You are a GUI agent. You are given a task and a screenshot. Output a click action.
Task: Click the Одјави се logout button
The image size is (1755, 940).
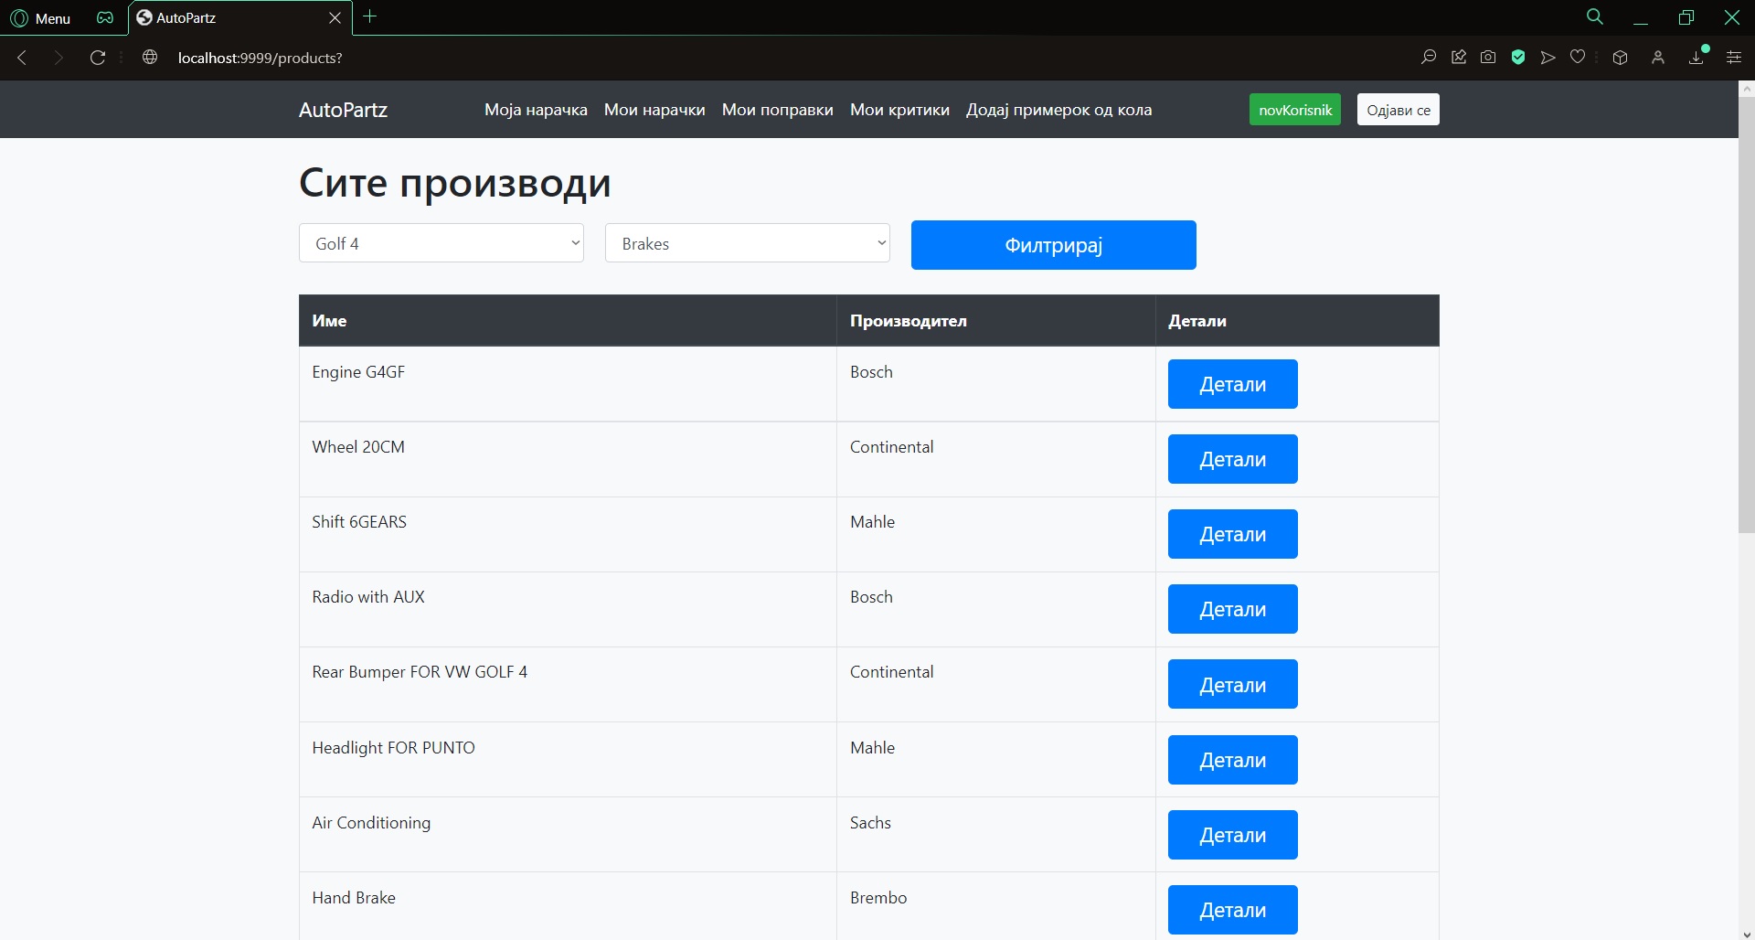(1398, 110)
